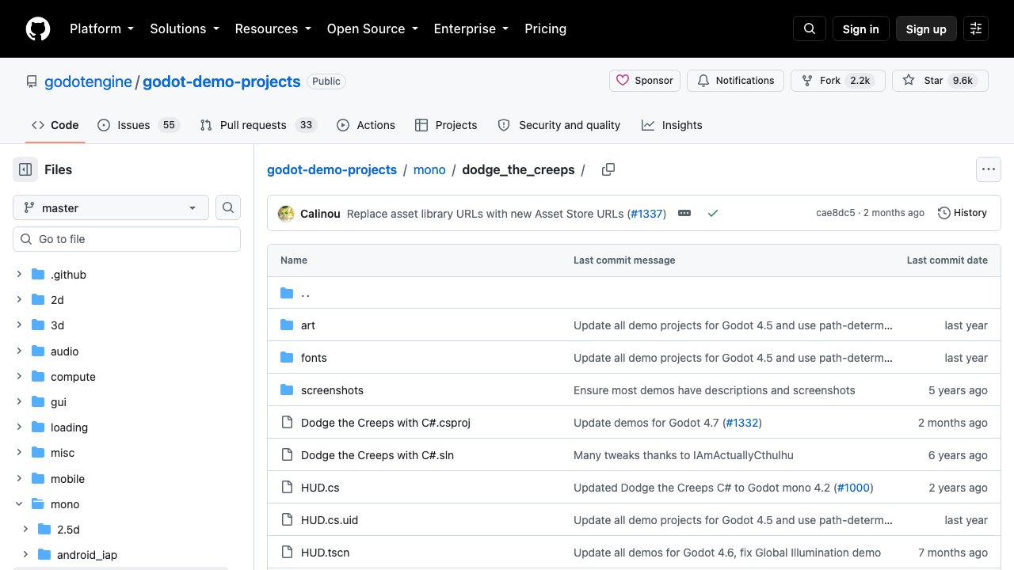Open the more options ellipsis menu

tap(988, 169)
